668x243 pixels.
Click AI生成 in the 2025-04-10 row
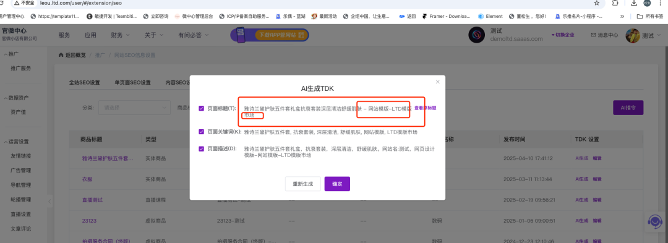[581, 158]
